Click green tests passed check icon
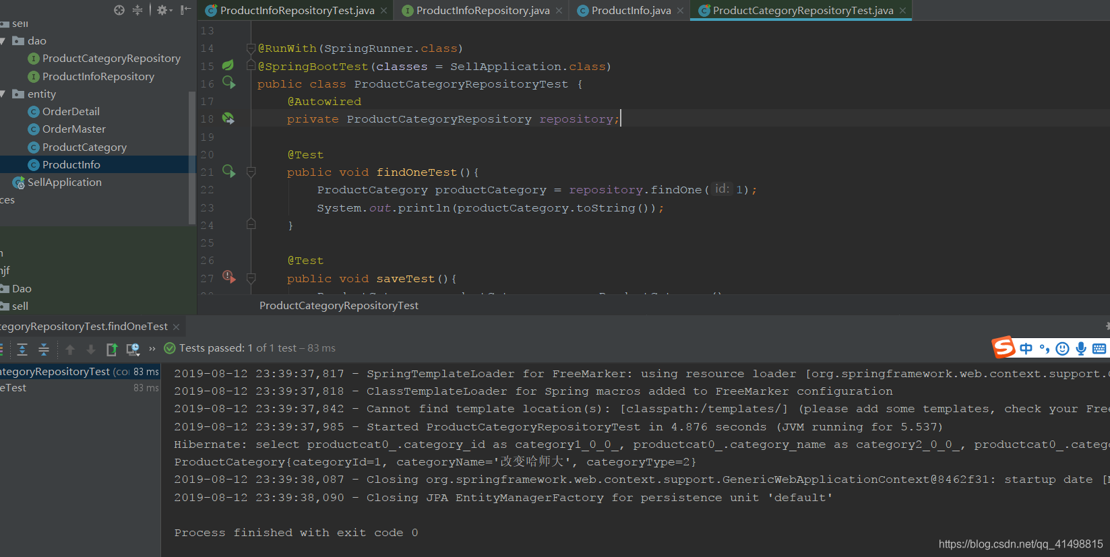The height and width of the screenshot is (557, 1110). [x=170, y=348]
